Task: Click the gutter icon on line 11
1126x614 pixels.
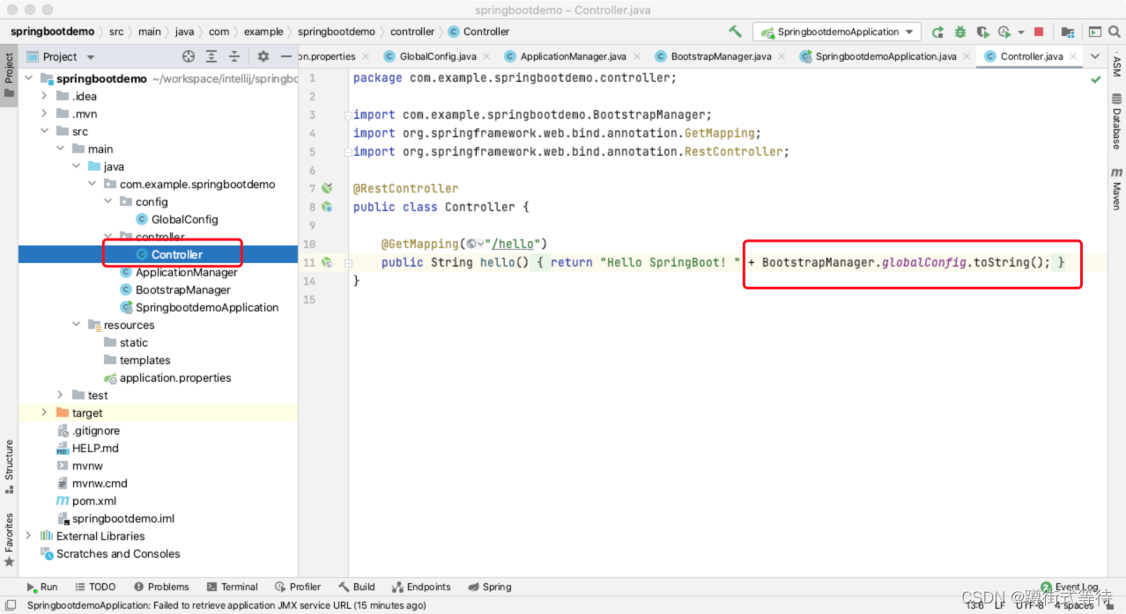Action: point(327,262)
